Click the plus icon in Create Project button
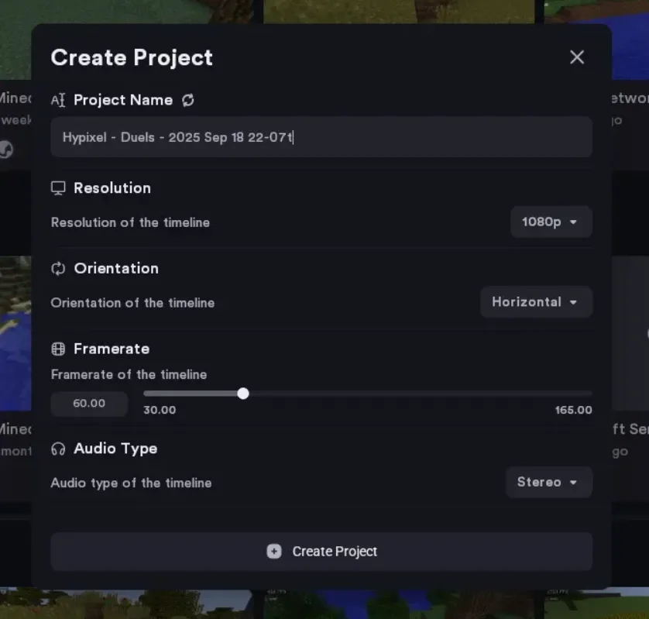The height and width of the screenshot is (619, 649). (273, 551)
